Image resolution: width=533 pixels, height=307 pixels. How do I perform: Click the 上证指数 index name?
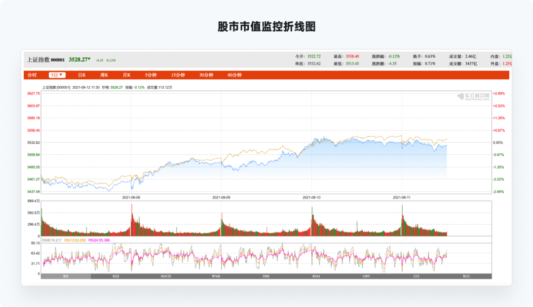click(x=38, y=60)
